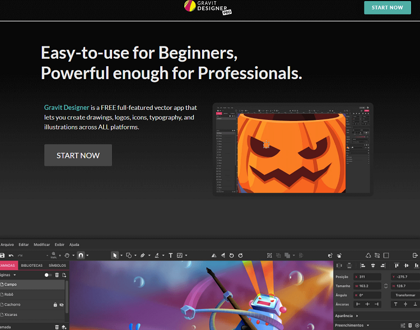Viewport: 420px width, 330px height.
Task: Open the snapping options dropdown arrow
Action: click(87, 255)
